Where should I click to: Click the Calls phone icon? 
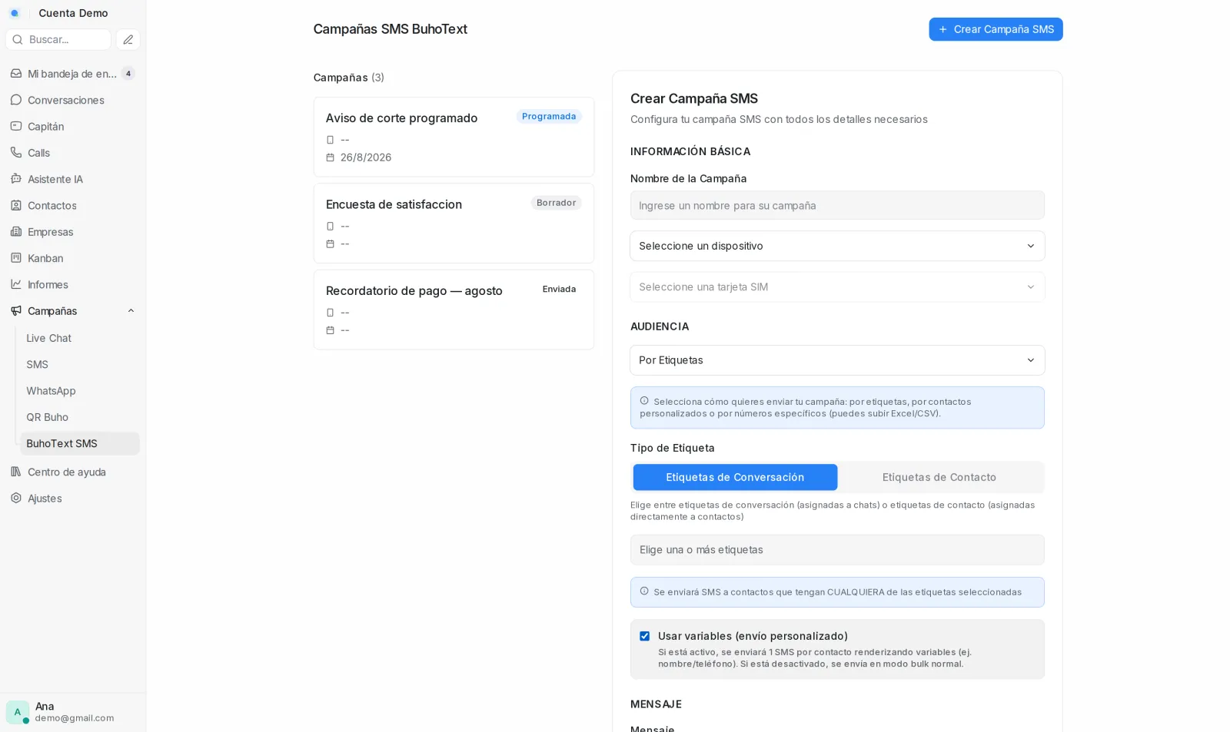[16, 152]
